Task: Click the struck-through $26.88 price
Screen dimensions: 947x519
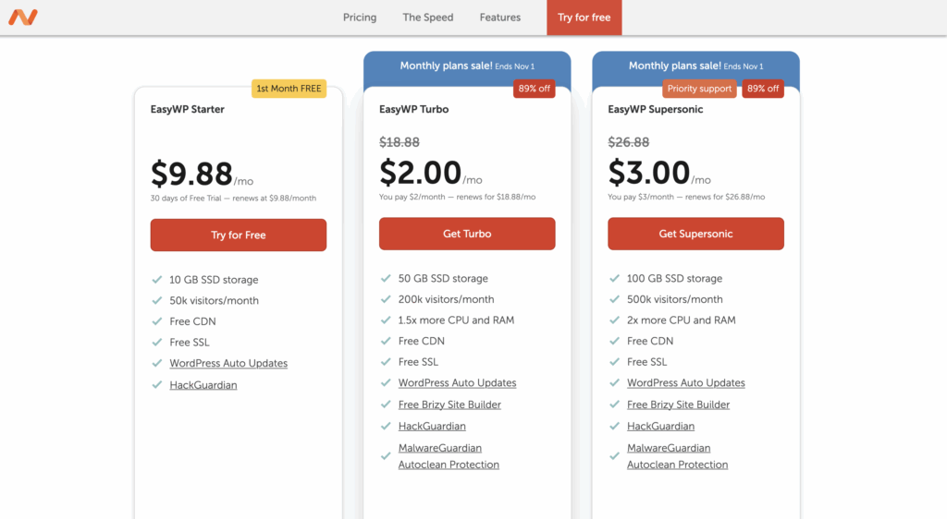Action: click(x=628, y=142)
